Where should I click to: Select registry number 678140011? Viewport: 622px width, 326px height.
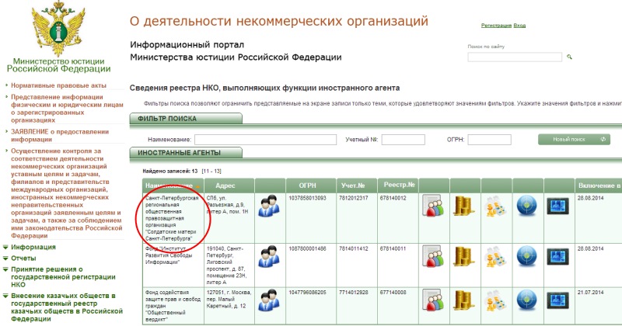coord(393,248)
